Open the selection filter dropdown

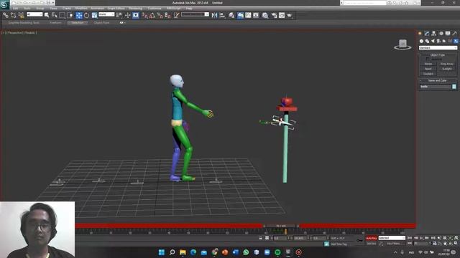34,14
